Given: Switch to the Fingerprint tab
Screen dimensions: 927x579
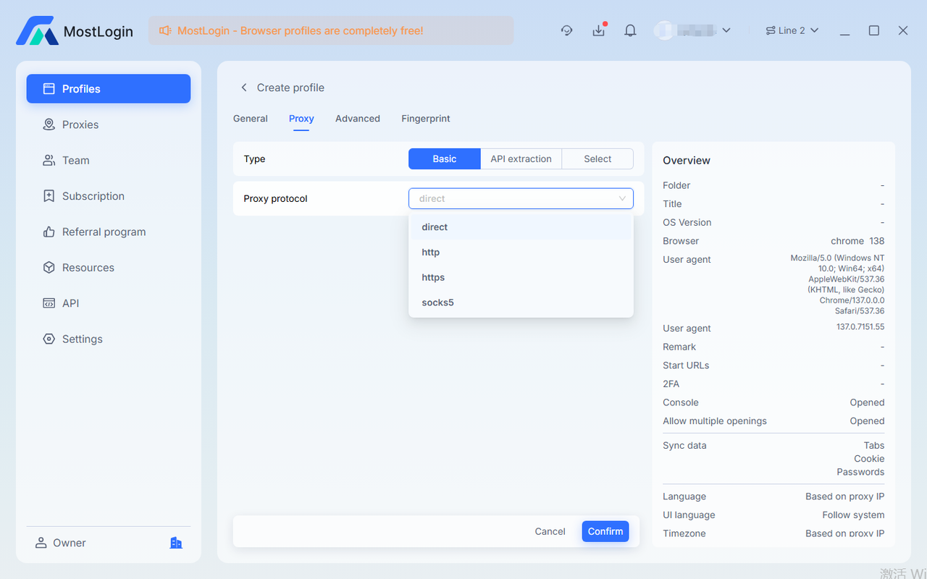Looking at the screenshot, I should pos(425,118).
